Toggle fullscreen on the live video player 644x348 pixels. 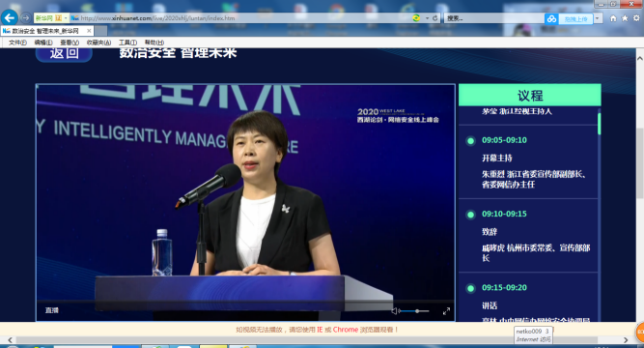pyautogui.click(x=446, y=311)
